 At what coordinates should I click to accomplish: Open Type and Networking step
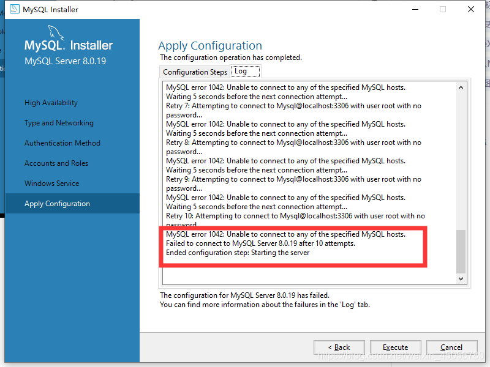click(x=59, y=123)
